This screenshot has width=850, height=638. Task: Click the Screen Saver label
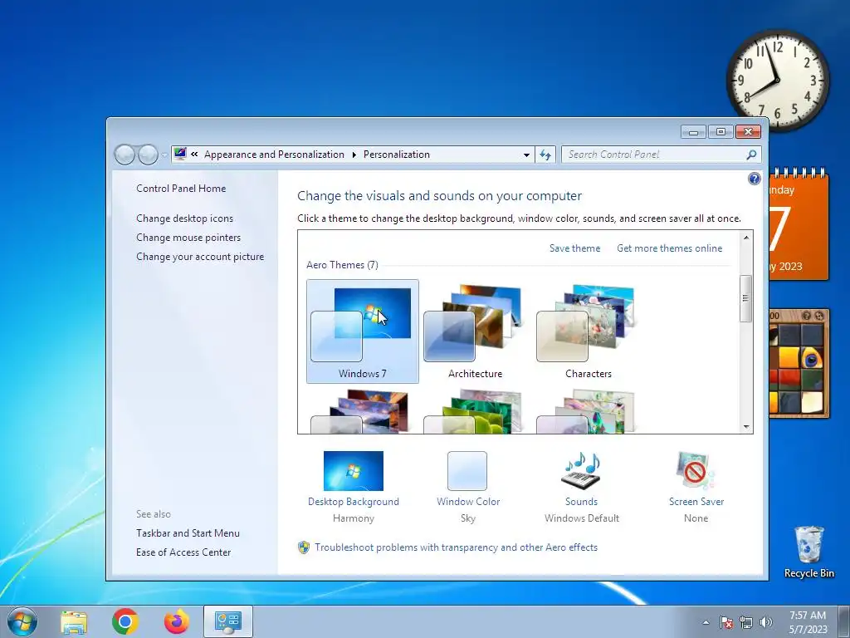(x=696, y=502)
